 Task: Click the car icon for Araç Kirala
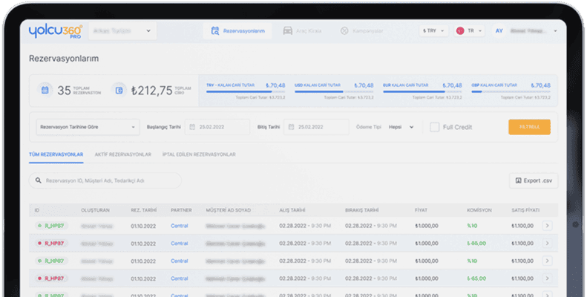(x=287, y=31)
